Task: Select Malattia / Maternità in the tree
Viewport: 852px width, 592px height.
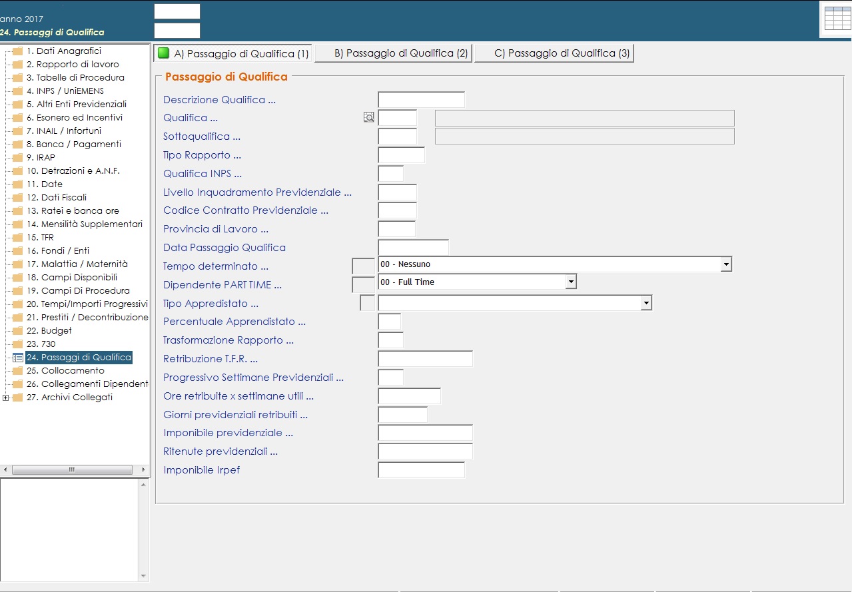Action: click(77, 264)
